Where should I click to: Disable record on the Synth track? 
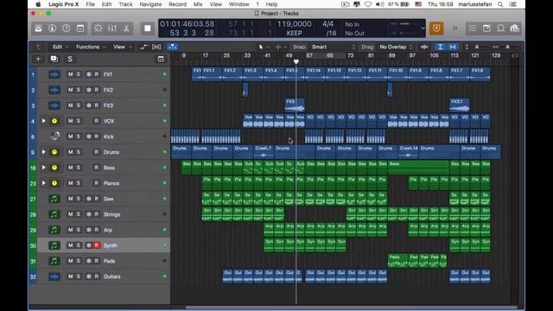pyautogui.click(x=96, y=245)
